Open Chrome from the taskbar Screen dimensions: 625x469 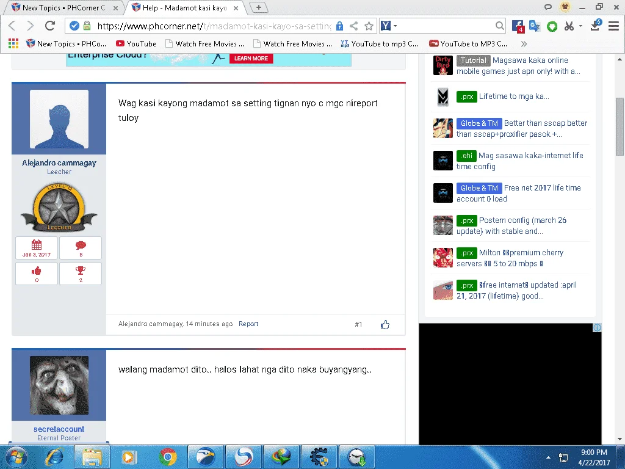click(x=168, y=457)
